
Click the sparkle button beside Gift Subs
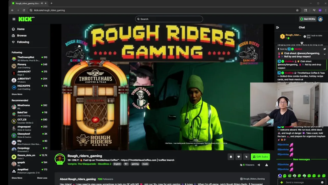tap(246, 157)
